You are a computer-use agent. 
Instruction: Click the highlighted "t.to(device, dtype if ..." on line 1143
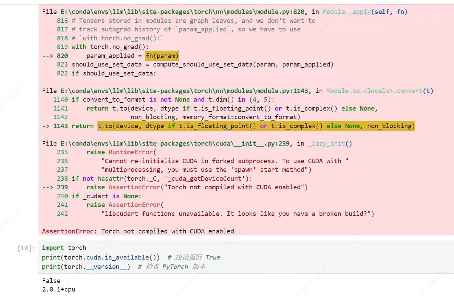(256, 126)
